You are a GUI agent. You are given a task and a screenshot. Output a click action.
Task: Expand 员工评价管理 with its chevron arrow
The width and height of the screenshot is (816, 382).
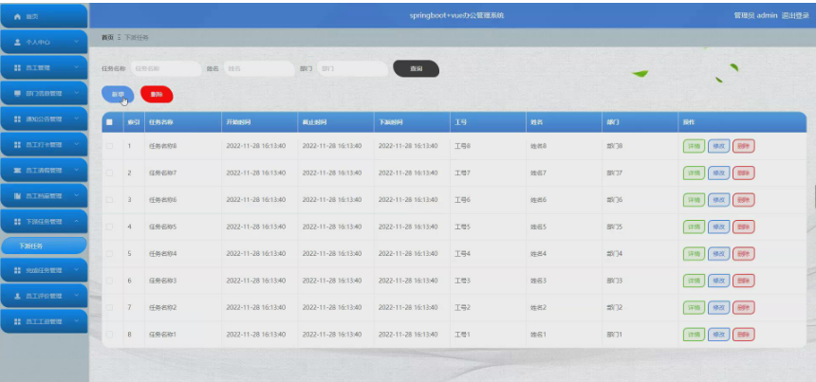coord(77,296)
